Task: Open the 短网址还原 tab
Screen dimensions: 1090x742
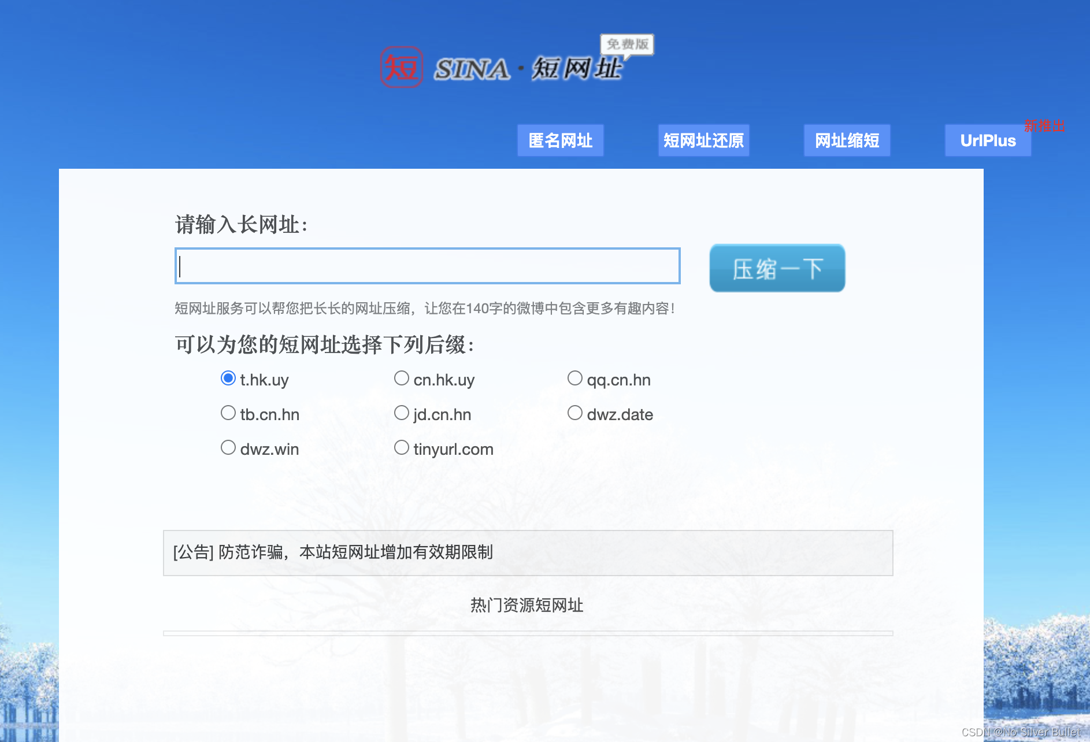Action: (x=703, y=140)
